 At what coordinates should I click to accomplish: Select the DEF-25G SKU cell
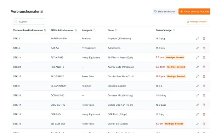[56, 114]
